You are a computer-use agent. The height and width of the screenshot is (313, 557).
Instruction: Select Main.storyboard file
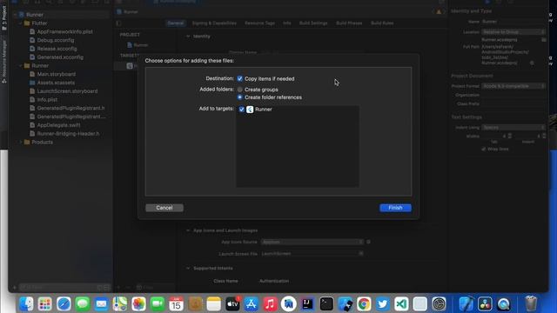[56, 74]
